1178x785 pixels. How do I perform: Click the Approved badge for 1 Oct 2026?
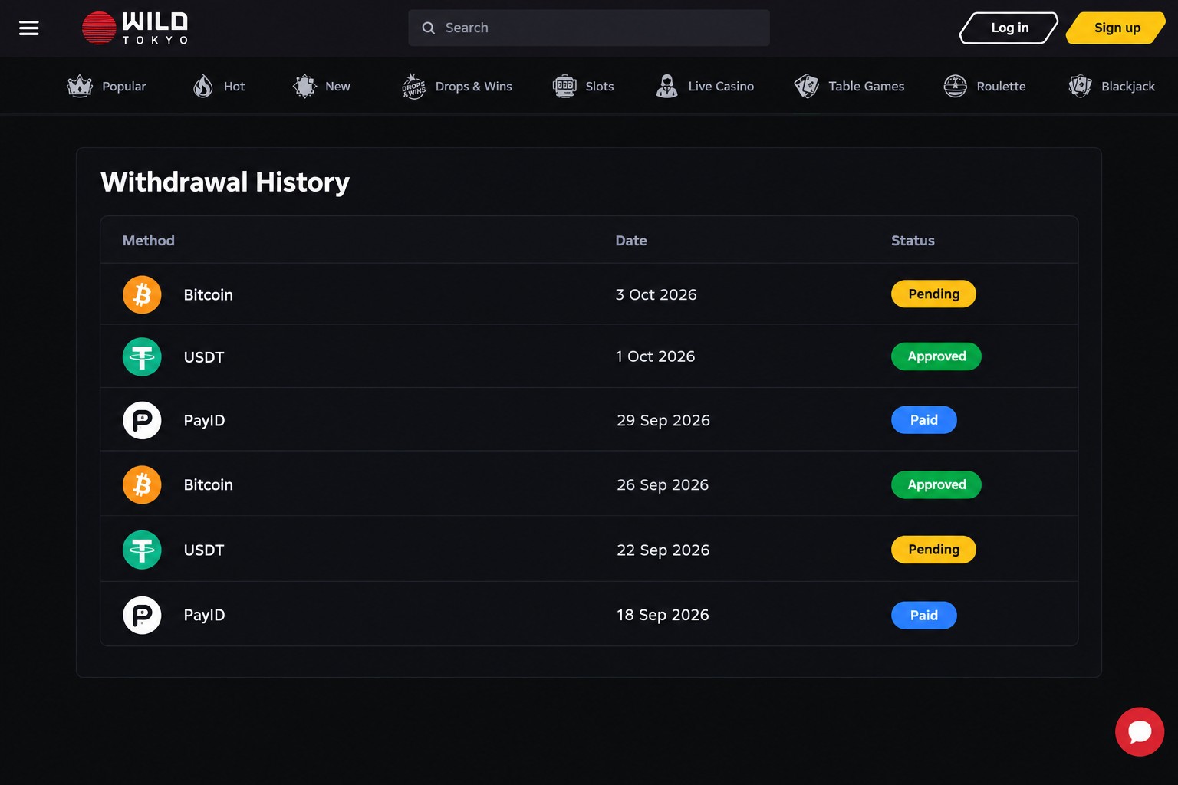936,356
